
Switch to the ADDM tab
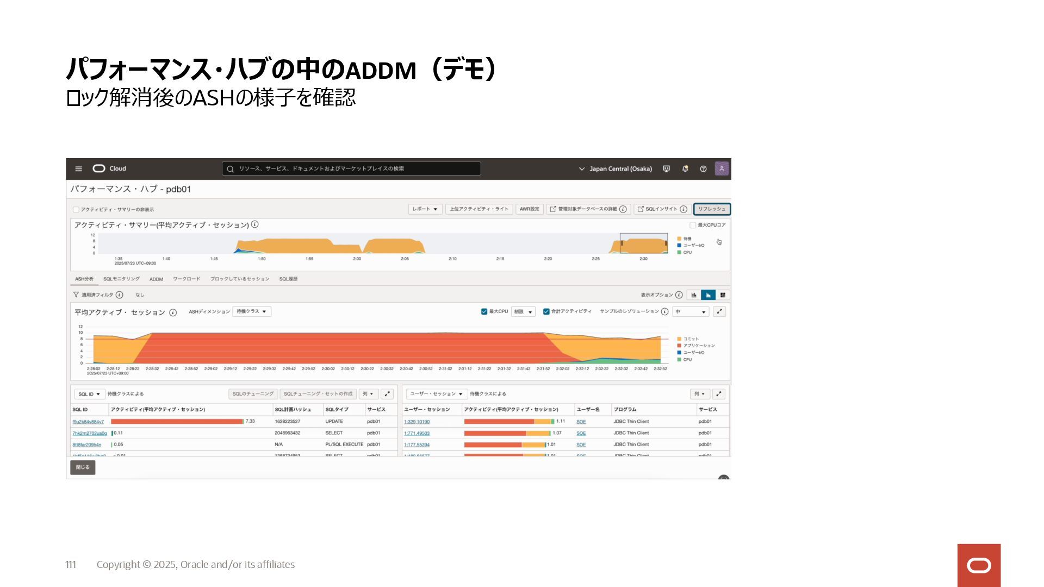pos(156,279)
